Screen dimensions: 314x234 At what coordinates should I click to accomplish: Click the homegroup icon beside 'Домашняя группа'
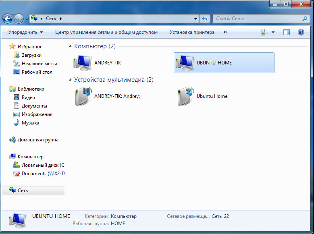point(12,139)
